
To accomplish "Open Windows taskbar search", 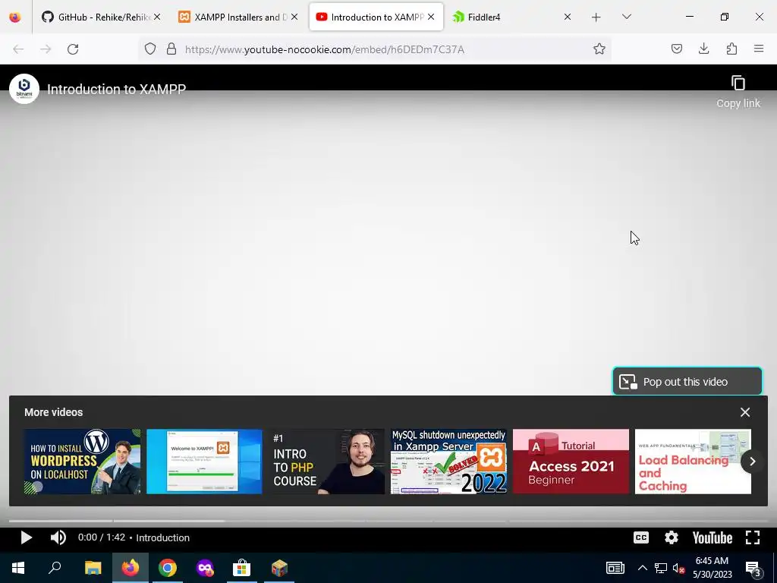I will click(55, 568).
